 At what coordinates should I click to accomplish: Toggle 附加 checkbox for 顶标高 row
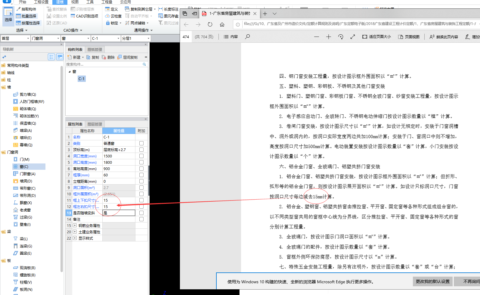(x=141, y=150)
